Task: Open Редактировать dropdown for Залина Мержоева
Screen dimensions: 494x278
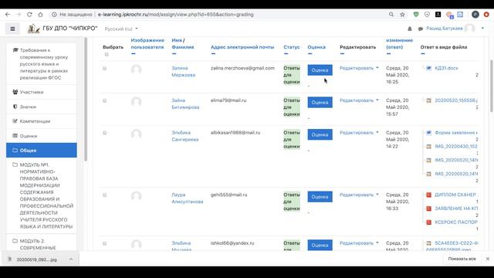Action: [x=359, y=68]
